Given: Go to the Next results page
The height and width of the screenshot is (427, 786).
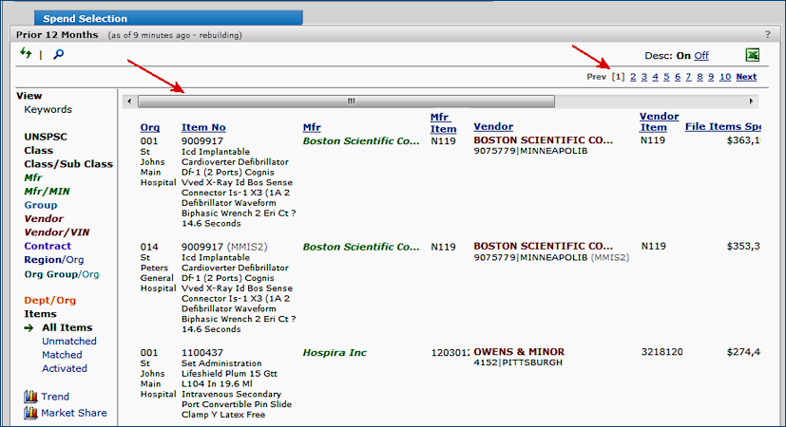Looking at the screenshot, I should (x=746, y=77).
